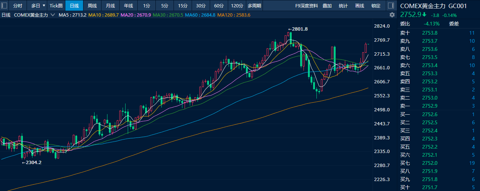Image resolution: width=480 pixels, height=191 pixels.
Task: Switch to the Tick图 tab
Action: click(56, 6)
